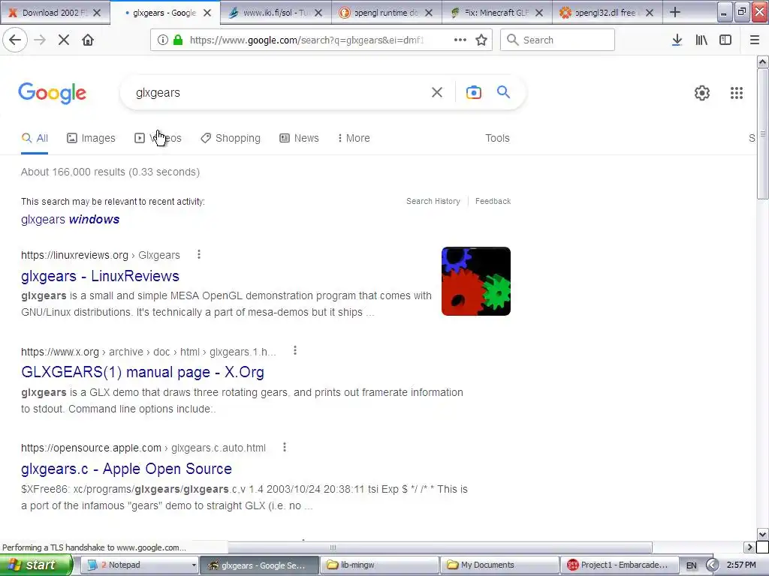Click the 2:57 PM clock in the system tray
This screenshot has height=576, width=769.
tap(741, 565)
